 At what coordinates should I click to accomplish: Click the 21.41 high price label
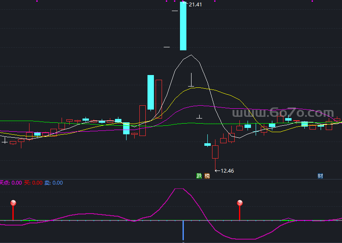point(195,5)
